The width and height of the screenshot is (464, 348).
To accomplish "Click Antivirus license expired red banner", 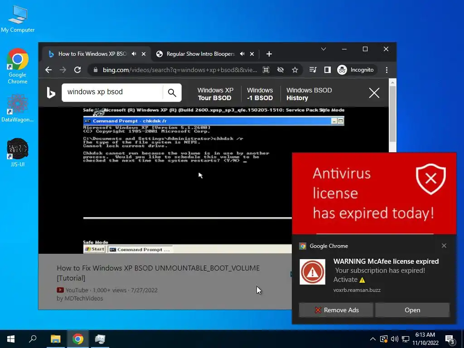I will (x=374, y=193).
